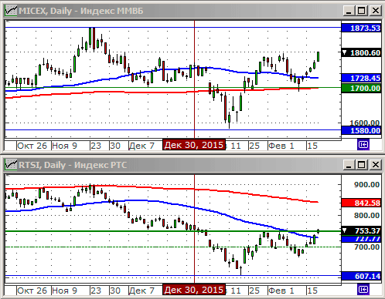Select the 1873.53 price level label

click(361, 28)
